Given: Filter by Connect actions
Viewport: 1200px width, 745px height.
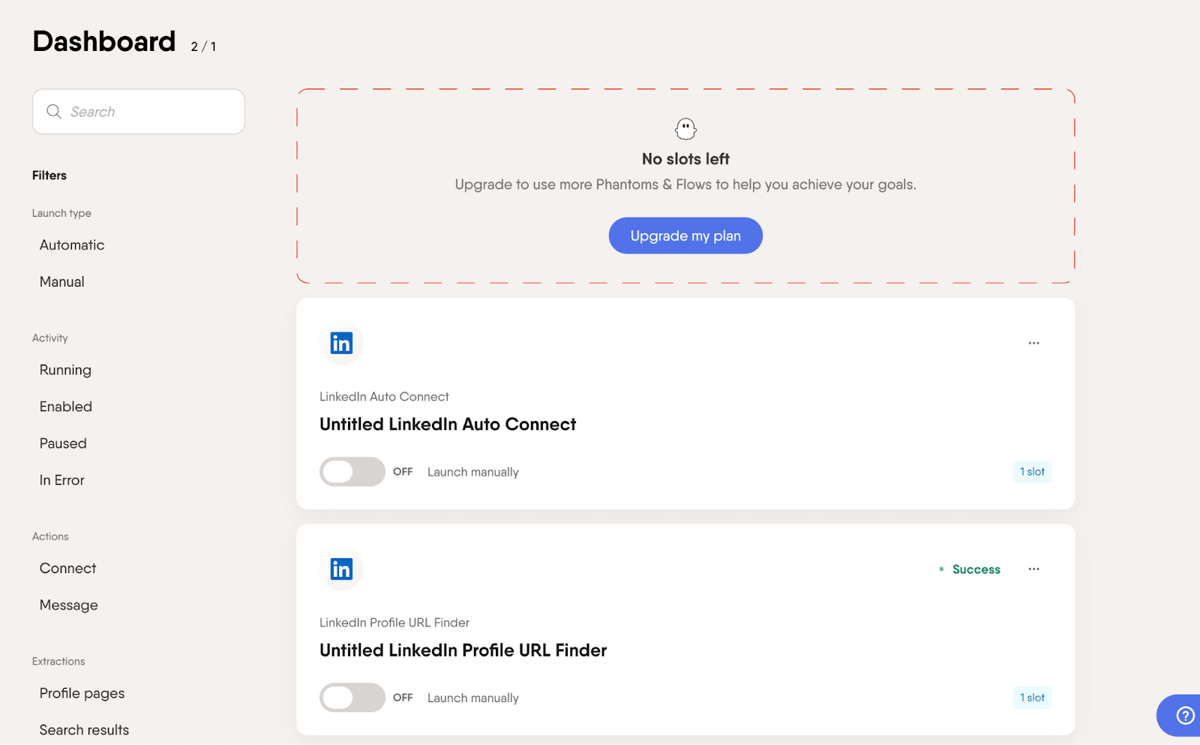Looking at the screenshot, I should click(68, 569).
